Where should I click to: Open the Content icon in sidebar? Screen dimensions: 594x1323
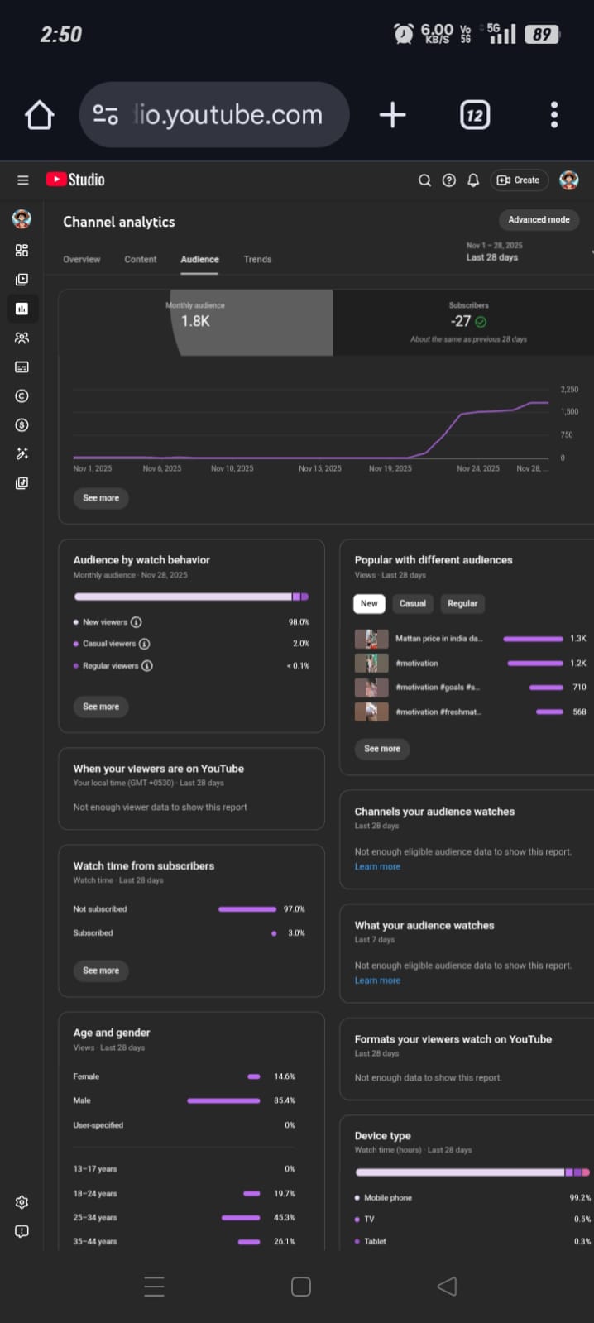click(x=22, y=280)
